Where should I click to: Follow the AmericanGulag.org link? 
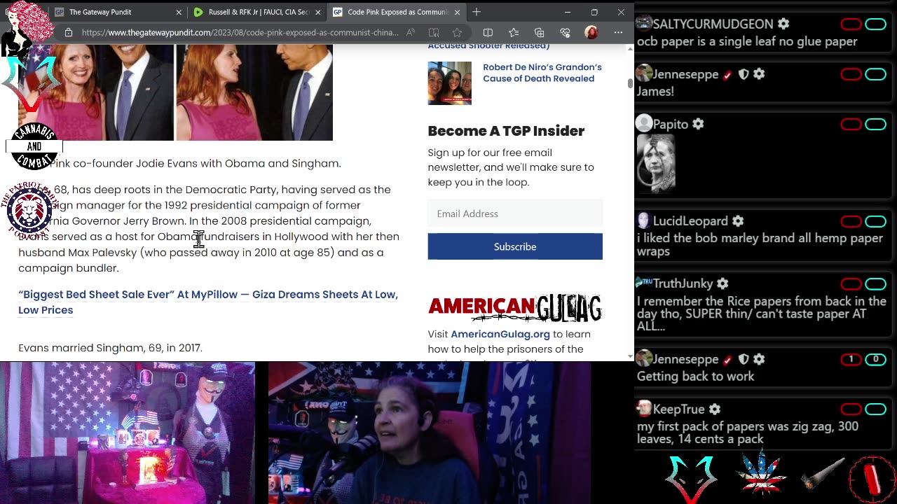(500, 334)
